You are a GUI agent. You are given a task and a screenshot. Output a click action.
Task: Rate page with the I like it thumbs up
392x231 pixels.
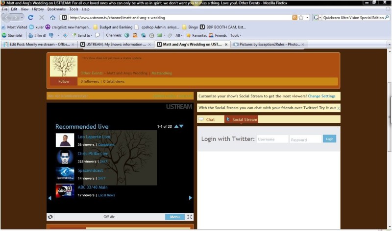tap(37, 35)
